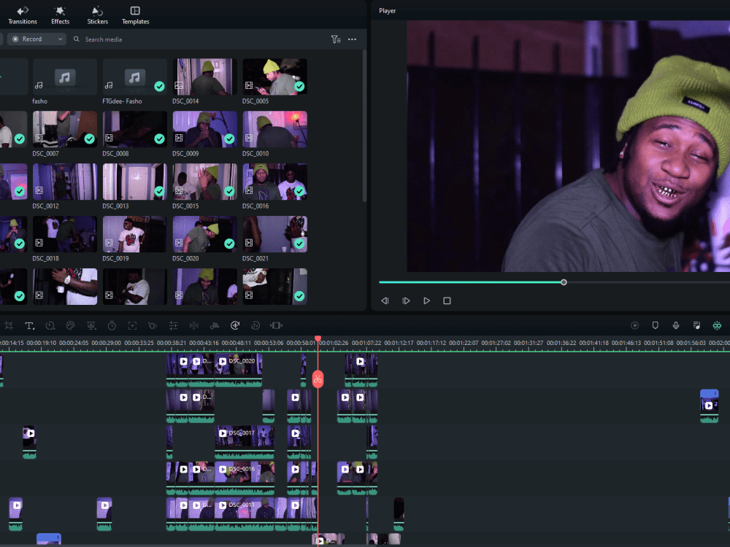
Task: Select the DSC_0016 video thumbnail
Action: pos(274,182)
